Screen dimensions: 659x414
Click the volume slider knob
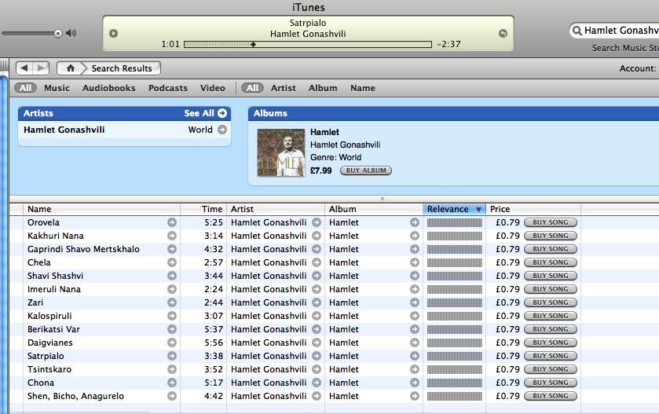tap(58, 33)
